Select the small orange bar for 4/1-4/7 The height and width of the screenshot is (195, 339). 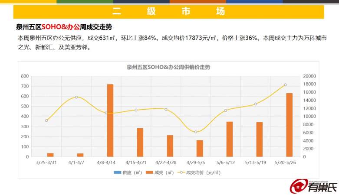coord(80,155)
